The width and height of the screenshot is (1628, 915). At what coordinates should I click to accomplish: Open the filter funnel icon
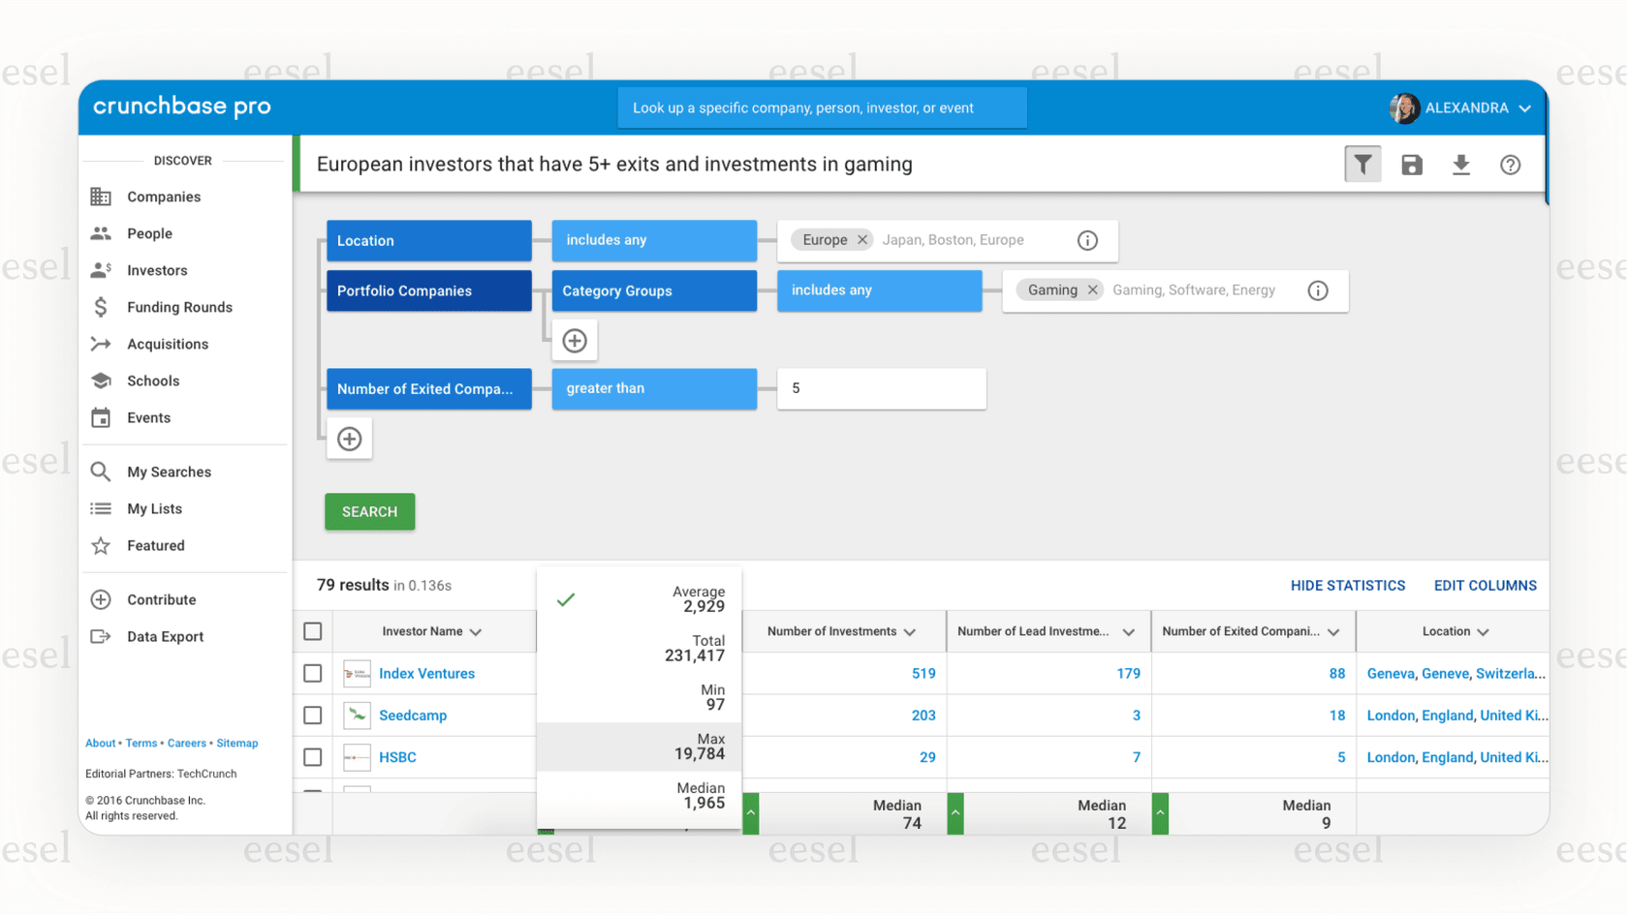pyautogui.click(x=1362, y=164)
